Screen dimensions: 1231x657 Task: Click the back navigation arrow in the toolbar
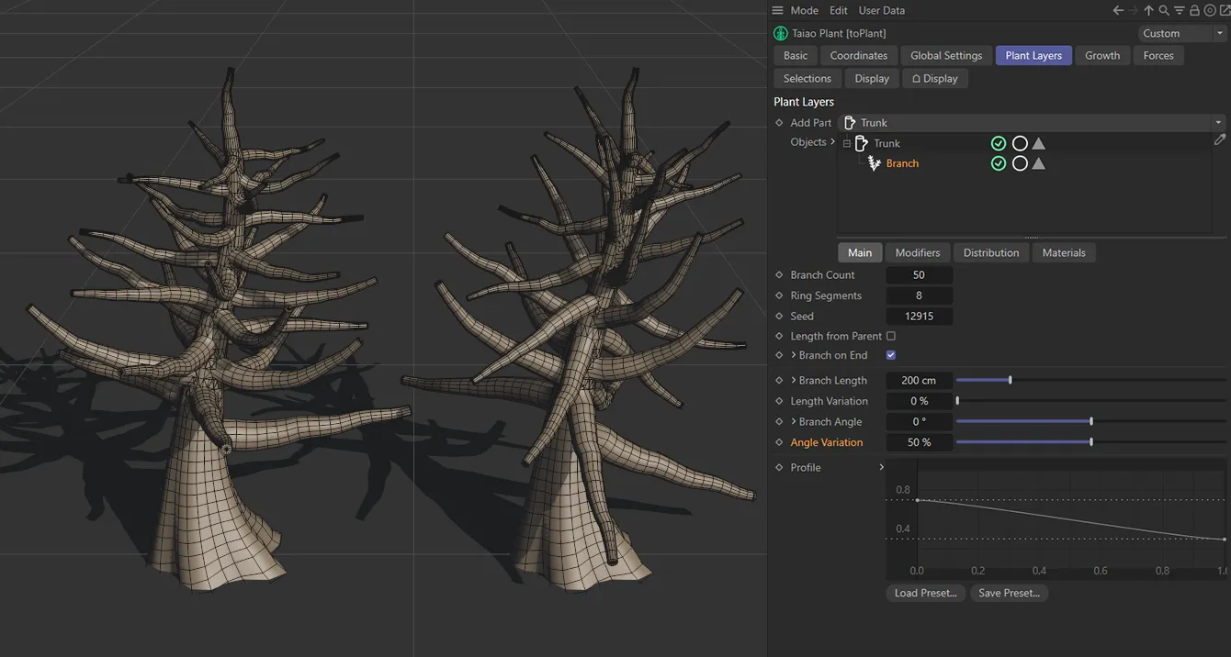1118,10
